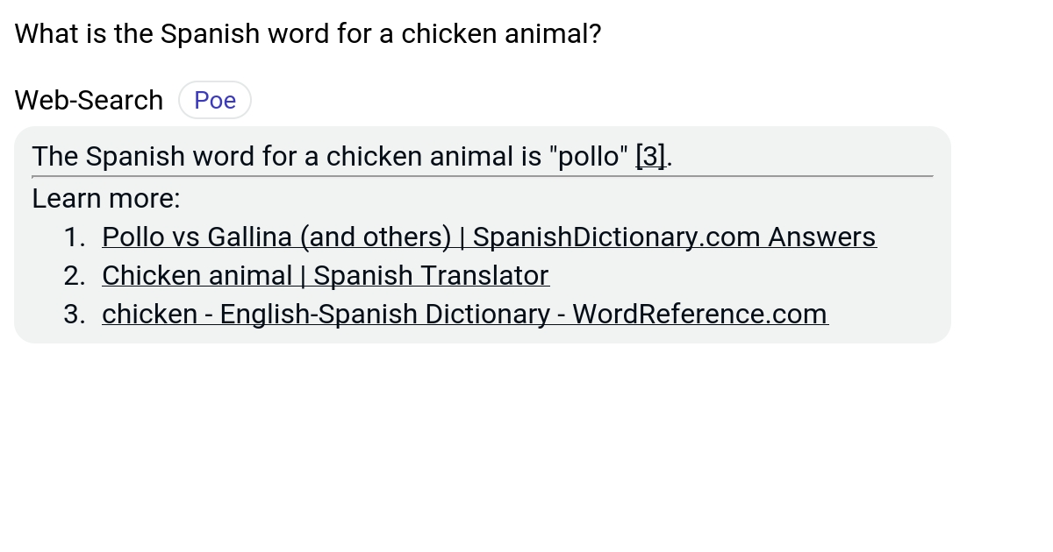Click the Web-Search bot name
Viewport: 1053px width, 552px height.
(88, 99)
